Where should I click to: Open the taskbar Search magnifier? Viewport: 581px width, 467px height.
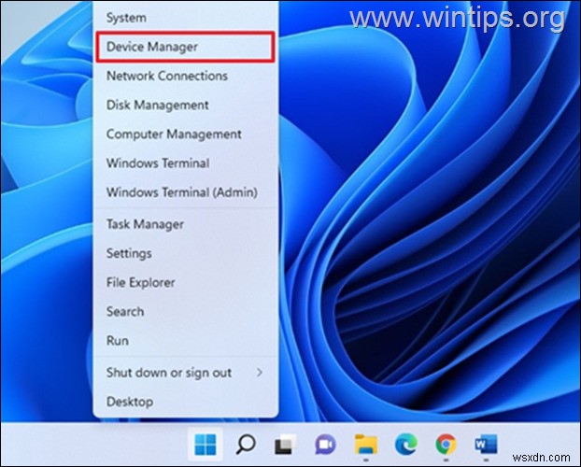[246, 444]
